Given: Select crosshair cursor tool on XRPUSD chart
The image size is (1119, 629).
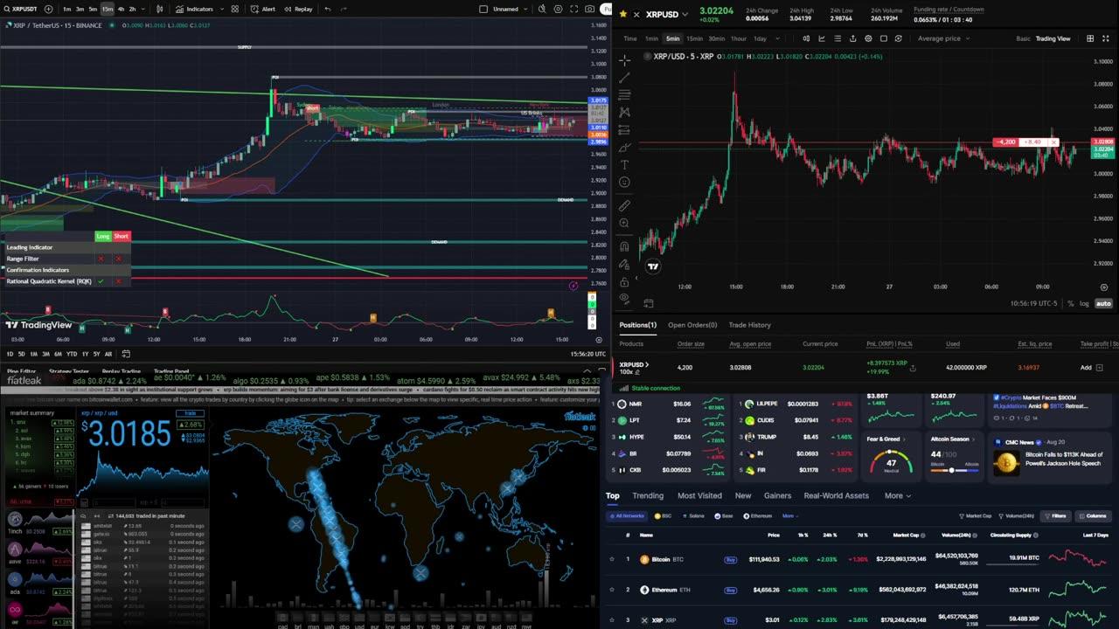Looking at the screenshot, I should click(624, 60).
